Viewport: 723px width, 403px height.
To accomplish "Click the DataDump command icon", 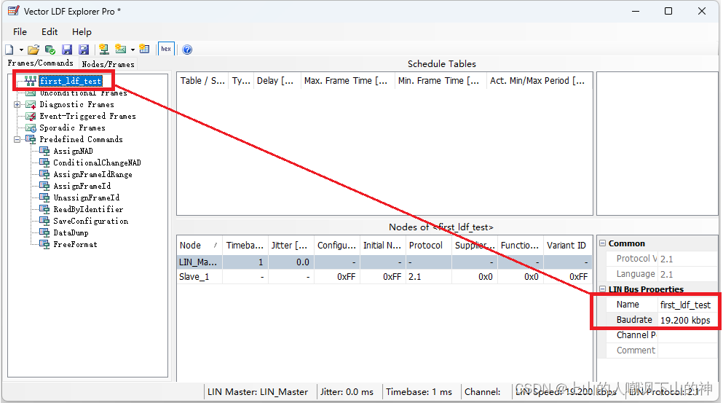I will point(44,232).
